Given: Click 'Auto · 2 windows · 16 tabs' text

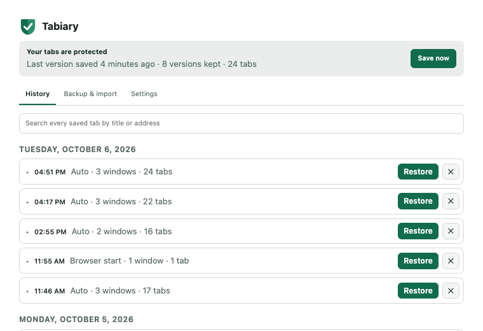Looking at the screenshot, I should click(121, 231).
